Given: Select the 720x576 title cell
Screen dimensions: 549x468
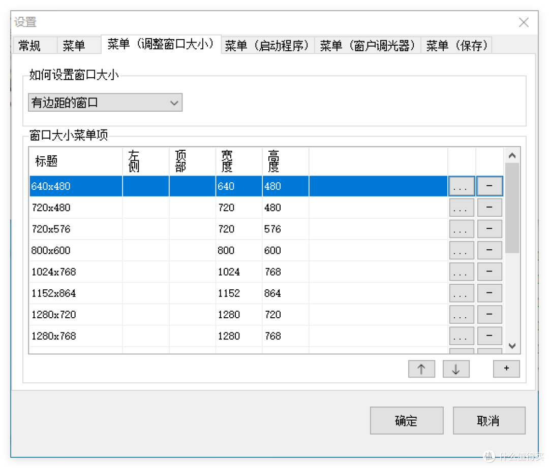Looking at the screenshot, I should pyautogui.click(x=76, y=229).
